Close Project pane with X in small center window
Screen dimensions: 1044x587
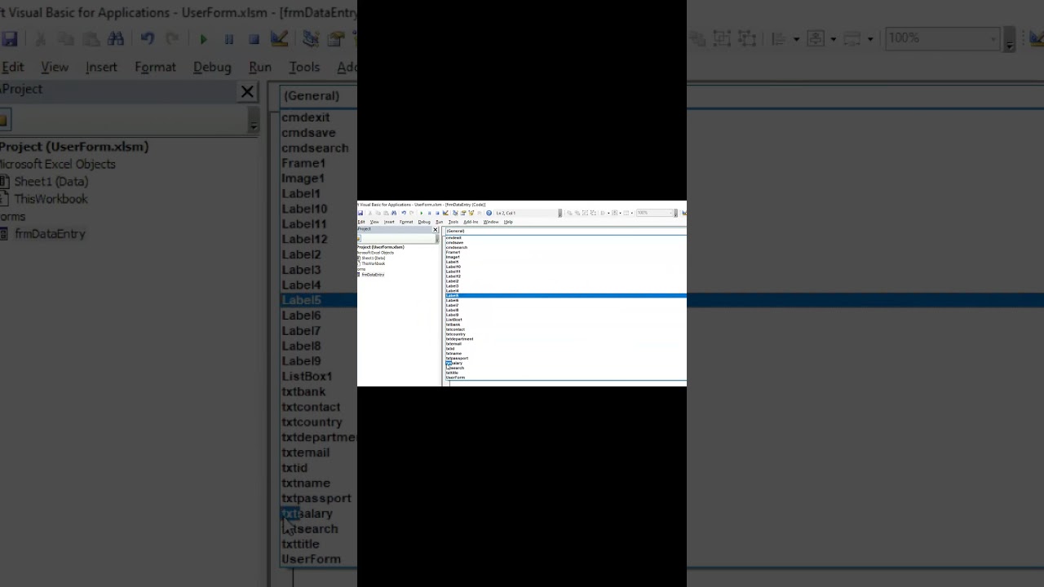click(x=436, y=230)
